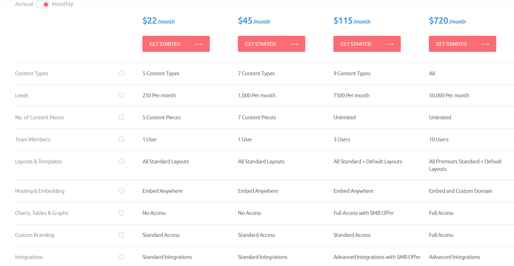The width and height of the screenshot is (514, 266).
Task: Show info for Layouts & Templates
Action: click(121, 161)
